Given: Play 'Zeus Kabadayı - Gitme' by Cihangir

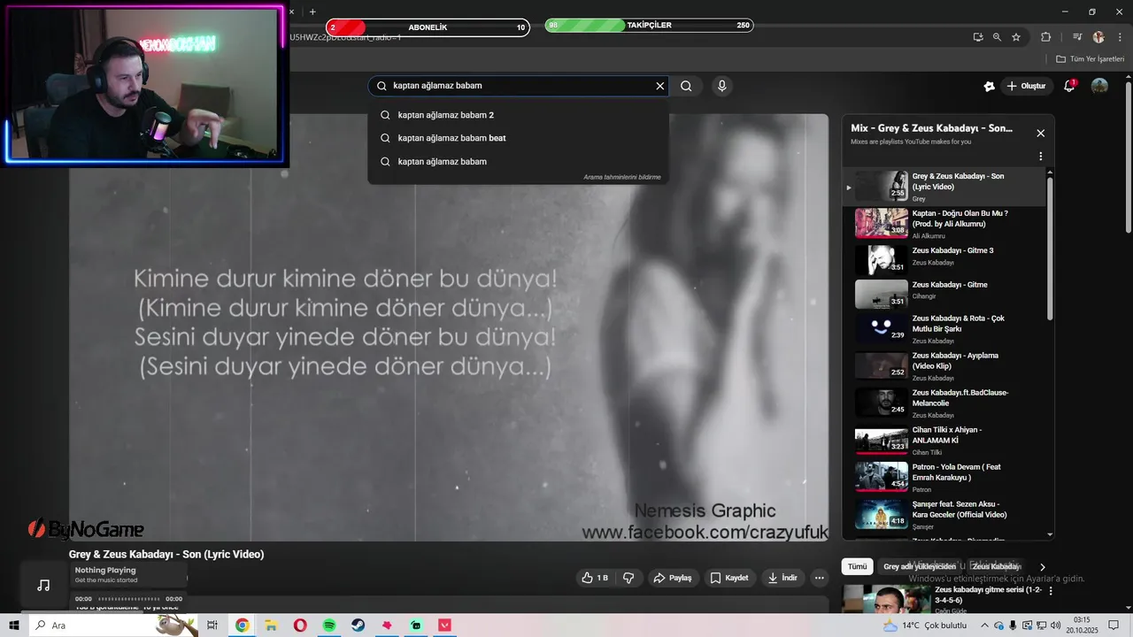Looking at the screenshot, I should [944, 295].
